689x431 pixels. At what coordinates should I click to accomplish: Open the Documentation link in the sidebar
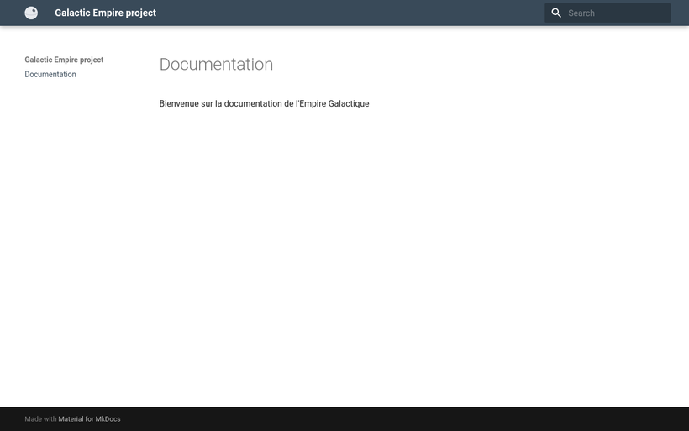pyautogui.click(x=50, y=75)
